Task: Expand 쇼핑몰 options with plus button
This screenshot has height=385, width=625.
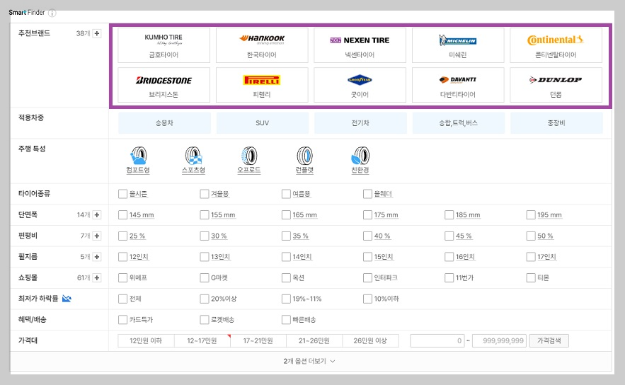Action: tap(97, 278)
